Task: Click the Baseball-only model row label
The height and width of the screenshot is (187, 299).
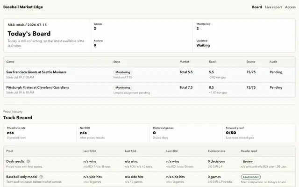Action: tap(21, 177)
